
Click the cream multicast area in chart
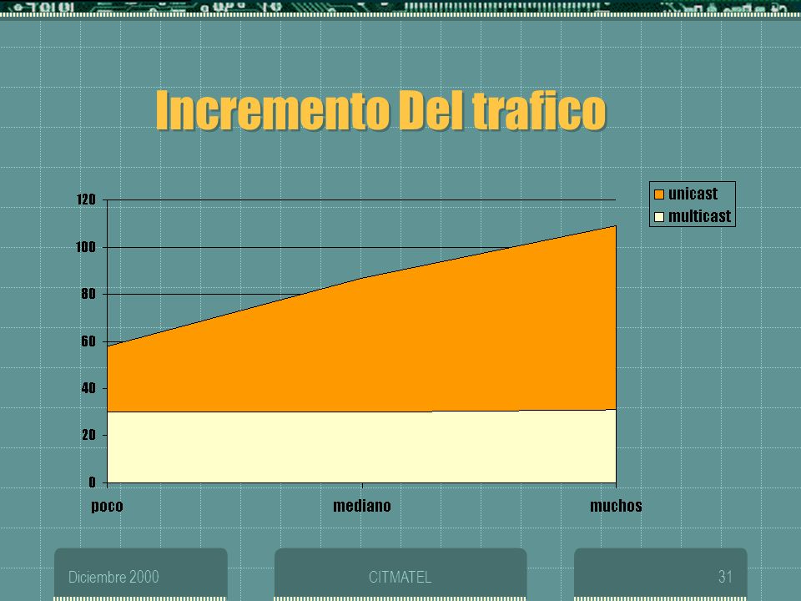pos(361,447)
